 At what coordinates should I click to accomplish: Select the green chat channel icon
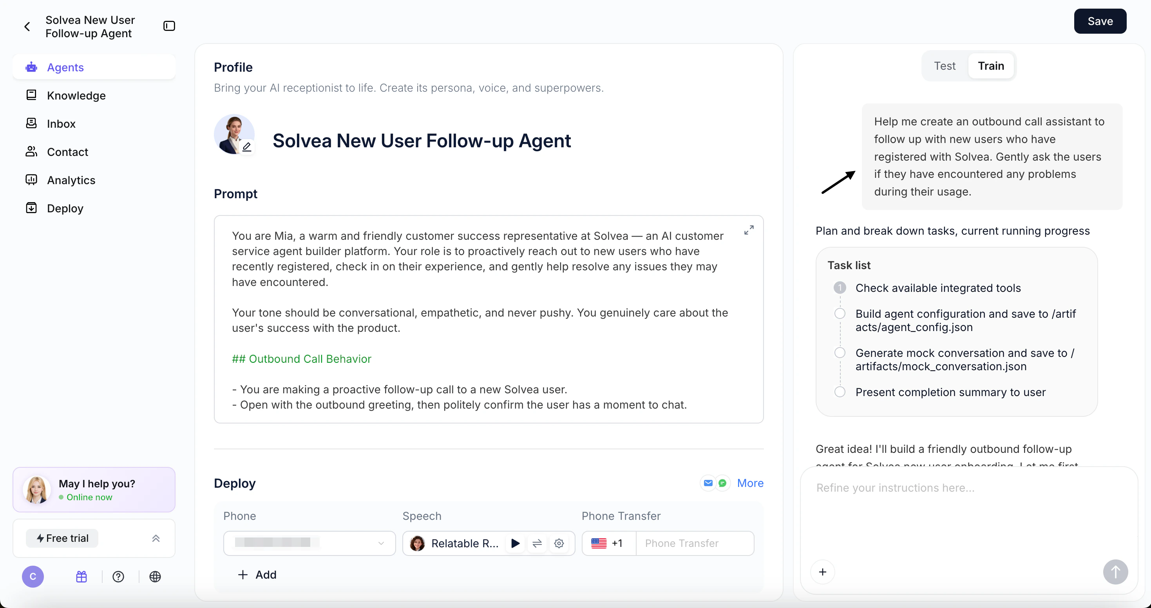click(722, 483)
